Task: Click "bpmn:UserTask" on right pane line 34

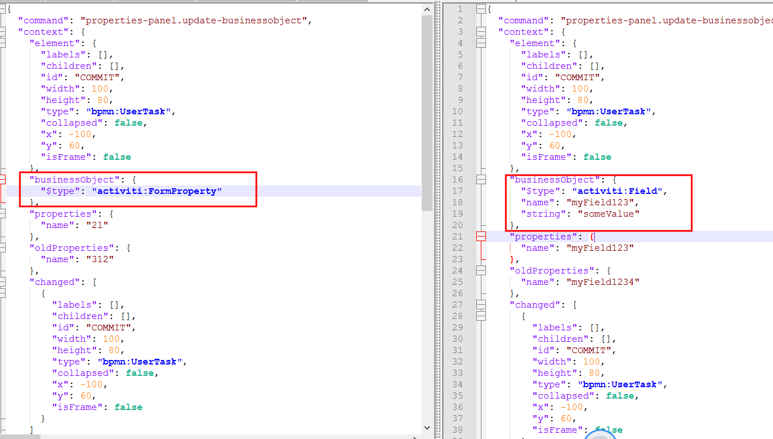Action: click(x=620, y=384)
